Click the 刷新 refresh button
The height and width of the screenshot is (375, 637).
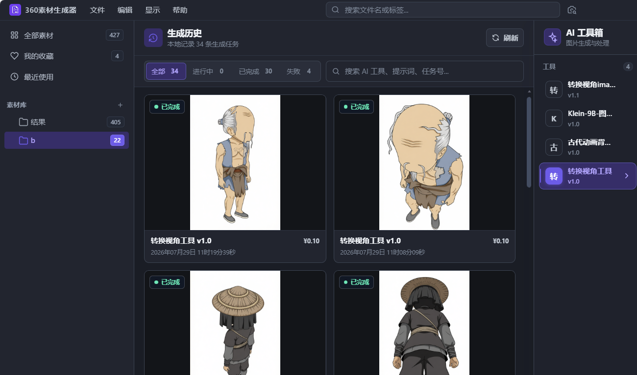click(505, 38)
